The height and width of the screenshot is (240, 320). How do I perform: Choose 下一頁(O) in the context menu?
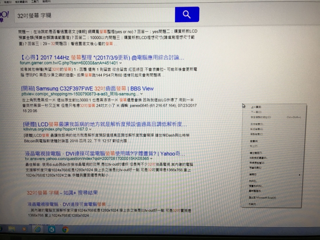click(256, 112)
